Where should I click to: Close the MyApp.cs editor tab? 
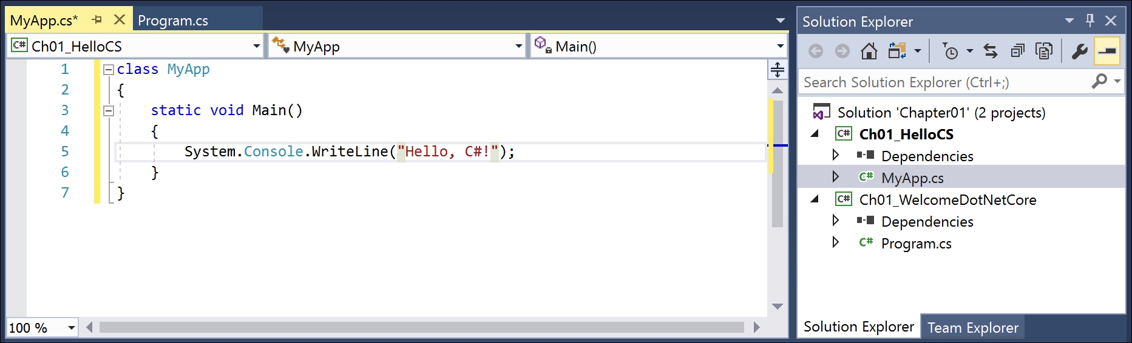pyautogui.click(x=120, y=20)
